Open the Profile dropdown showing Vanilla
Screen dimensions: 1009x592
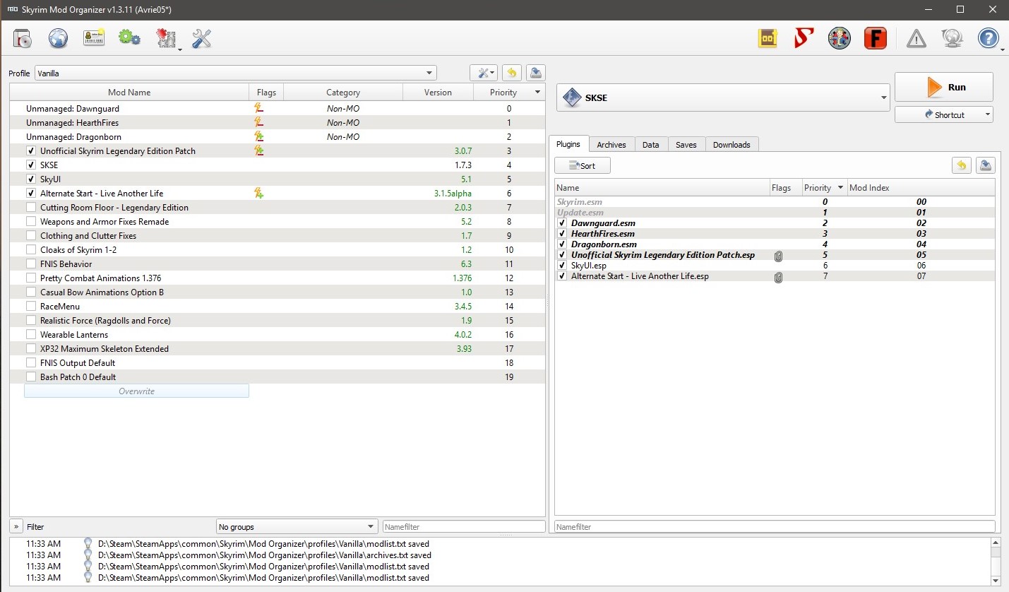point(235,73)
